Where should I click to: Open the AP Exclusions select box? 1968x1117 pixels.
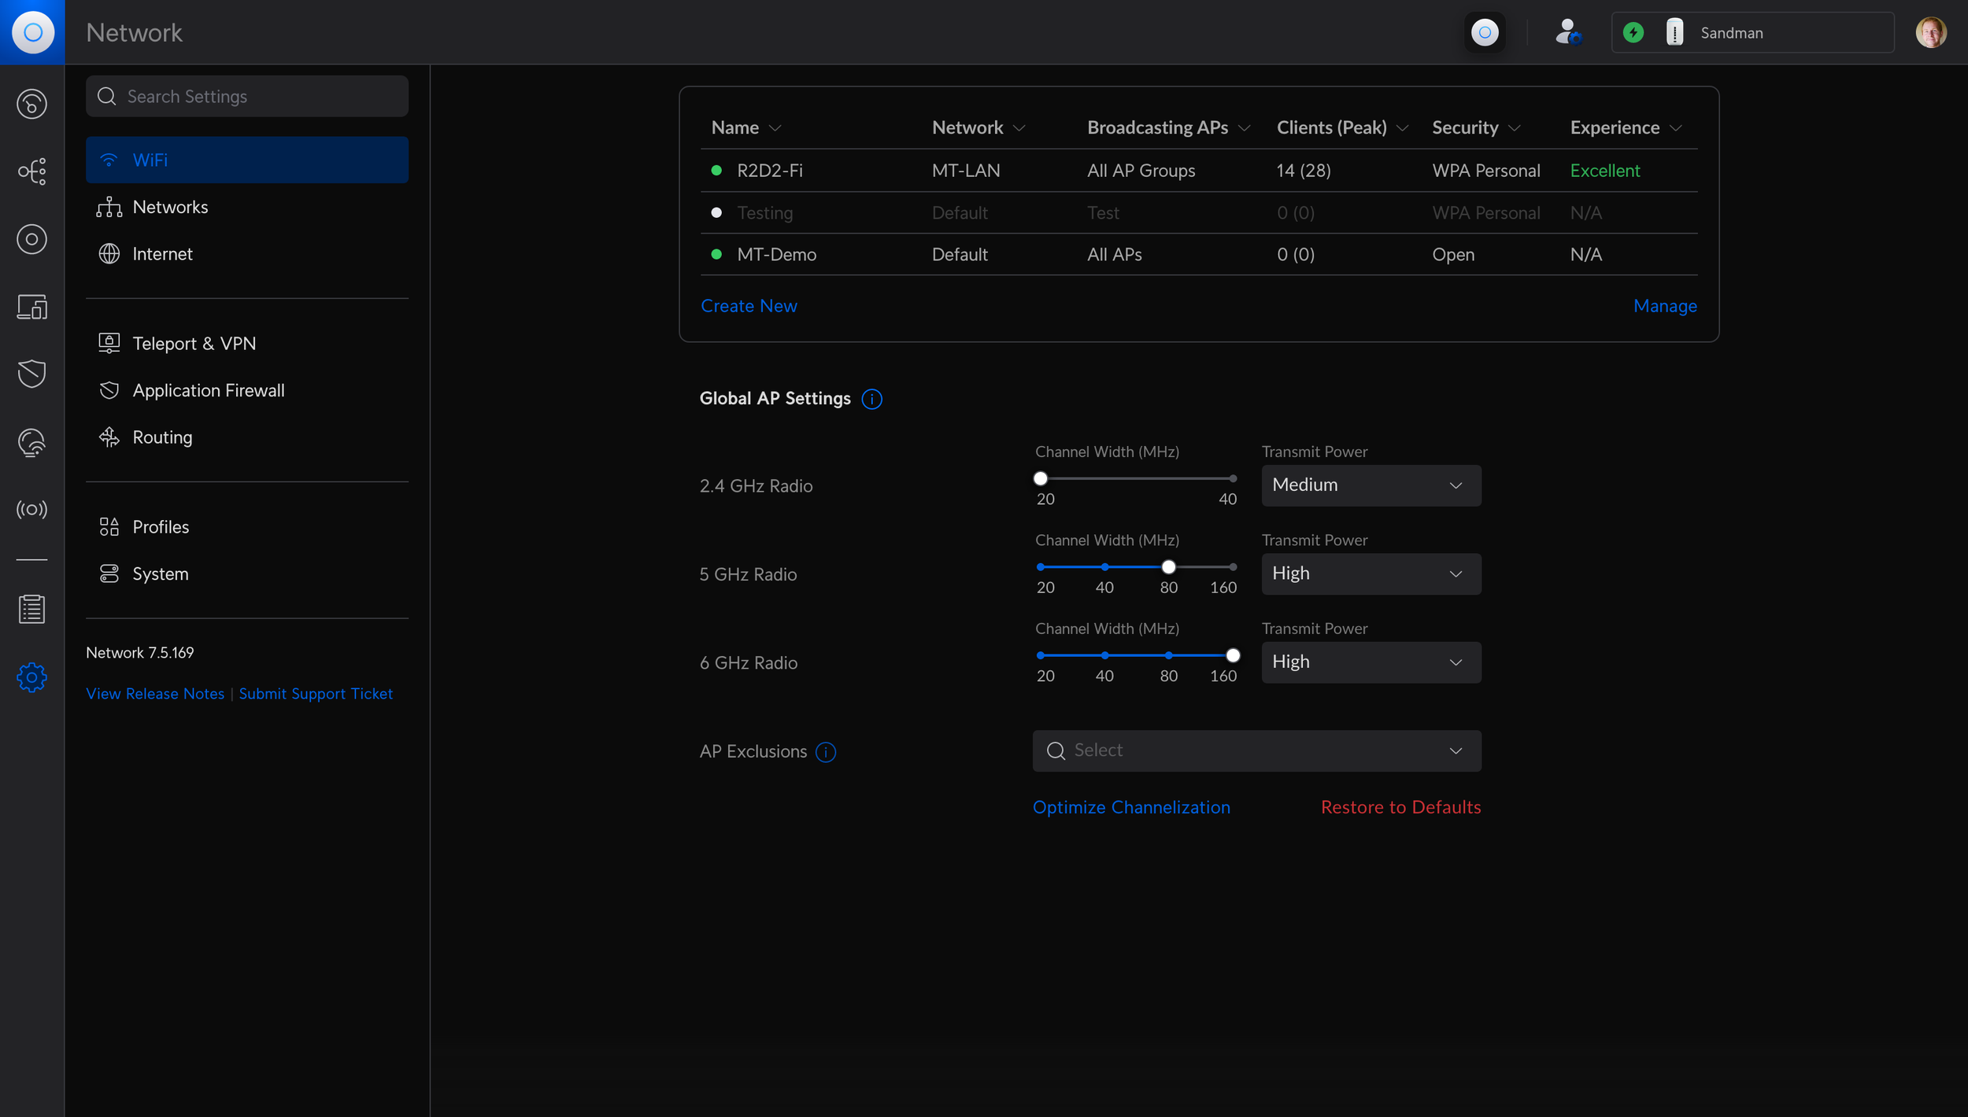click(1256, 751)
